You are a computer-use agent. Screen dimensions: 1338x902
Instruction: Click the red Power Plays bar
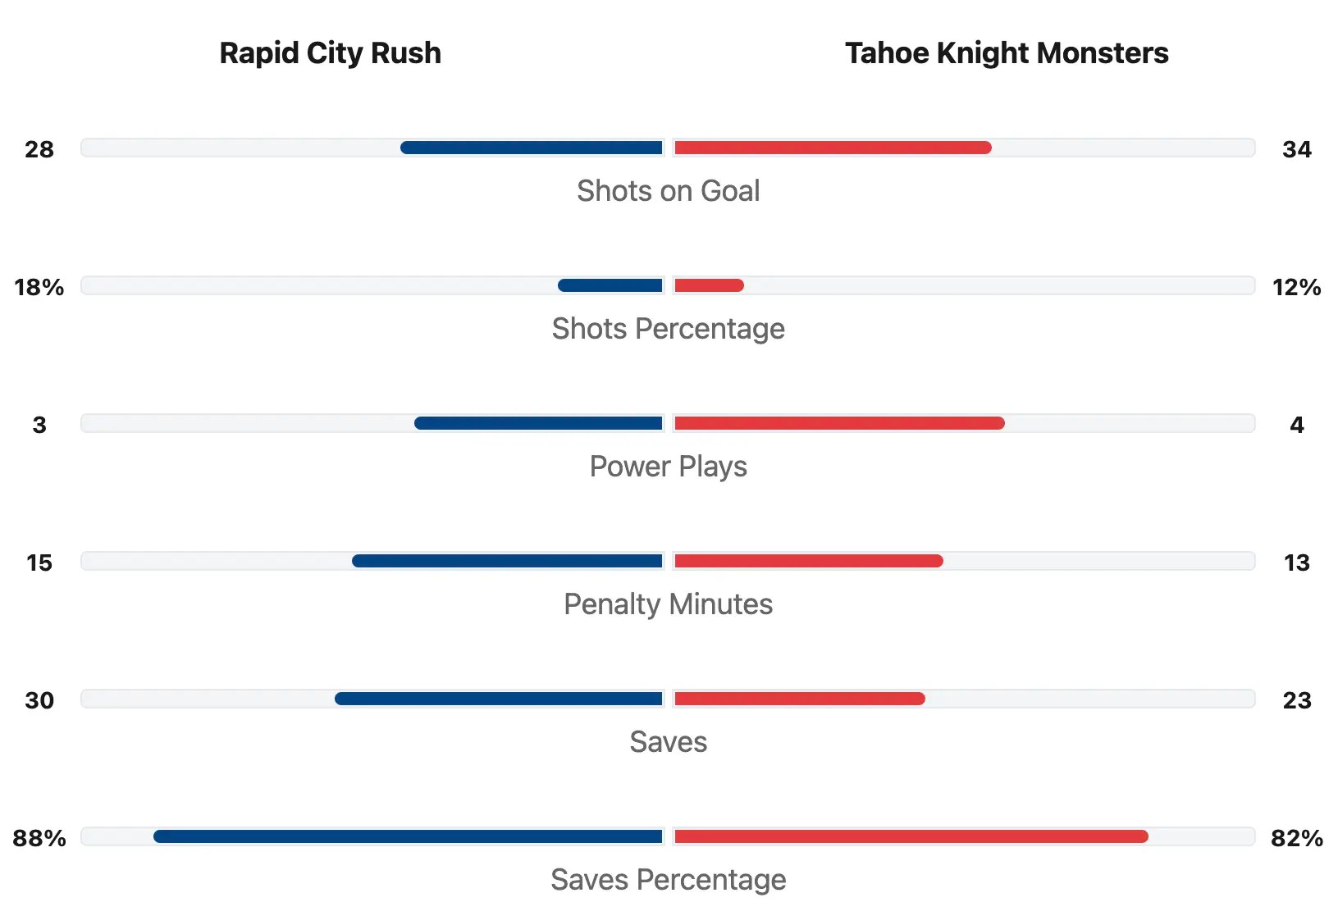(x=839, y=423)
